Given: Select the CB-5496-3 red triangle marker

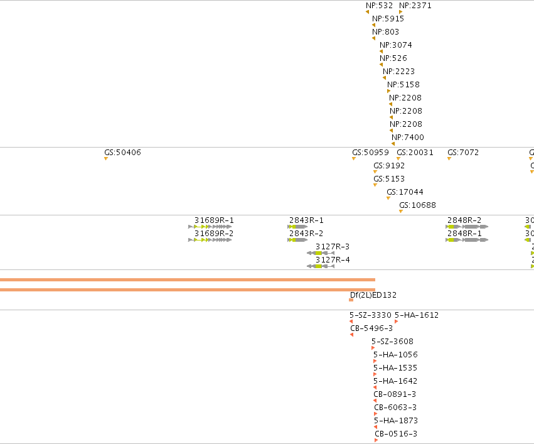Looking at the screenshot, I should coord(352,335).
